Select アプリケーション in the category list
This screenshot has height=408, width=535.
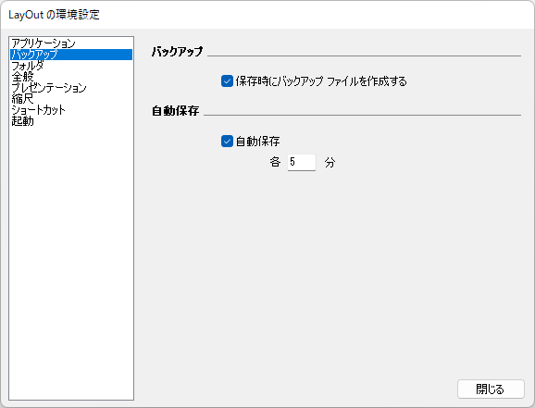coord(71,43)
